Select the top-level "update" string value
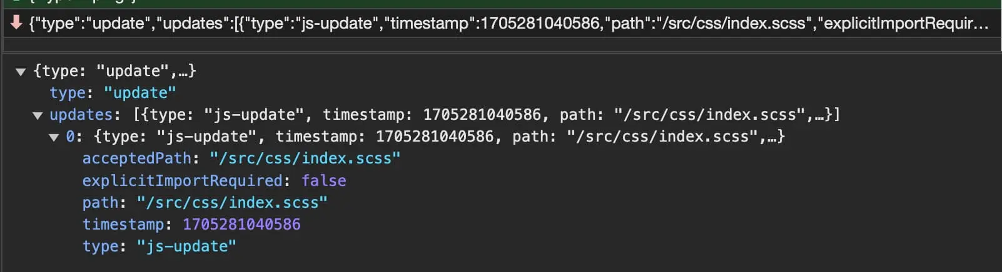 click(x=139, y=93)
